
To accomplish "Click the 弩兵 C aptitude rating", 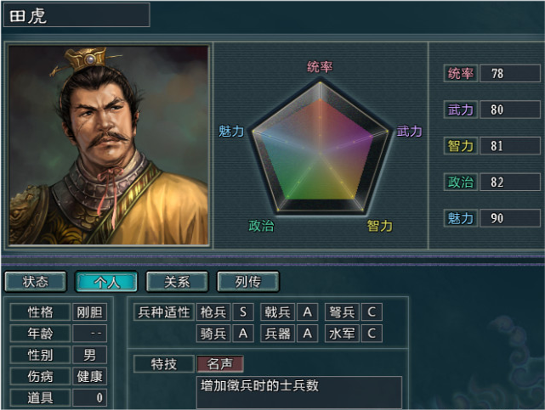I will [x=372, y=312].
